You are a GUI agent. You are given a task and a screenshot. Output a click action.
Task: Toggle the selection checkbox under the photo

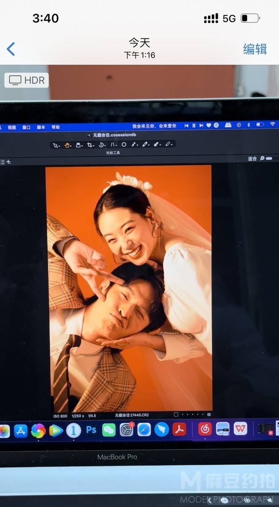(x=176, y=414)
